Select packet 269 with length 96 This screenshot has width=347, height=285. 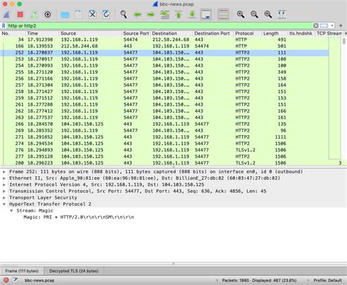pos(164,131)
